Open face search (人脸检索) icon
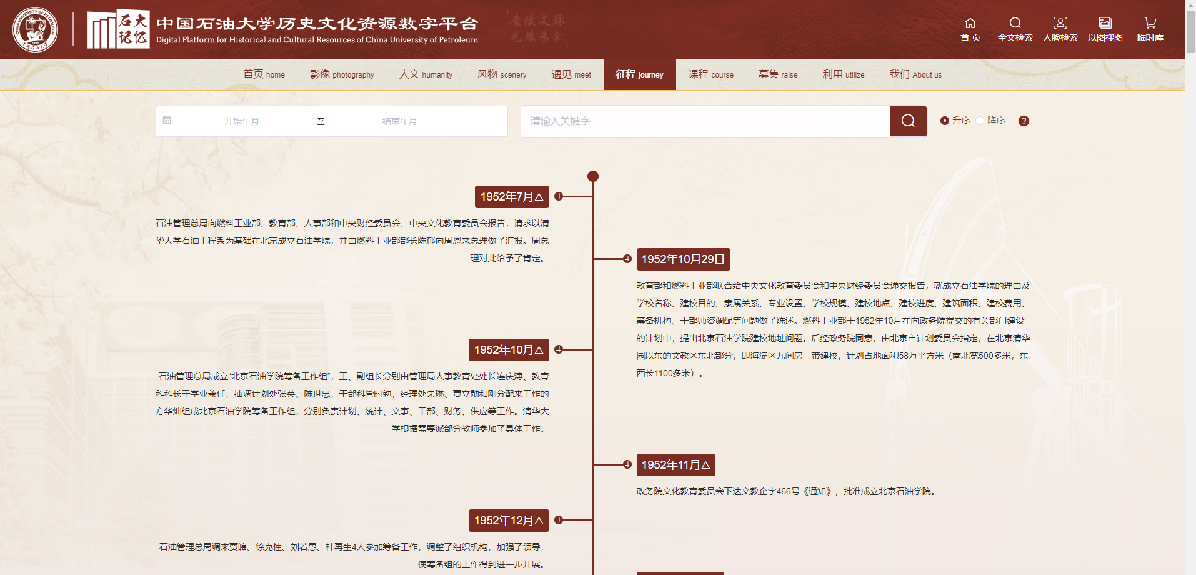Image resolution: width=1196 pixels, height=575 pixels. [1060, 24]
